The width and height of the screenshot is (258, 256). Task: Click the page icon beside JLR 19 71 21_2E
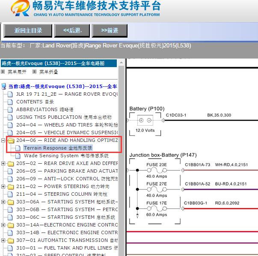click(x=10, y=94)
